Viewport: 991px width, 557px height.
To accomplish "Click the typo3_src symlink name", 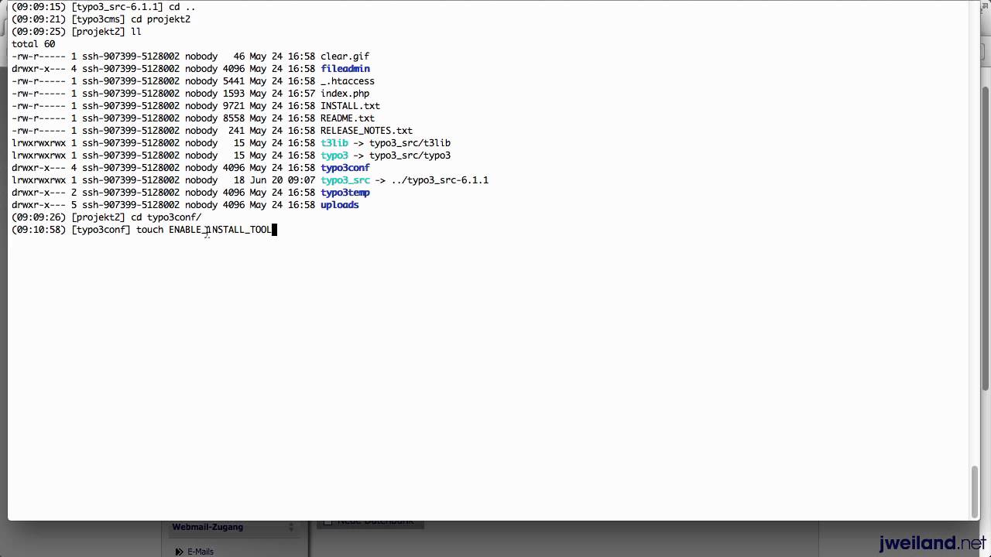I will pyautogui.click(x=345, y=180).
